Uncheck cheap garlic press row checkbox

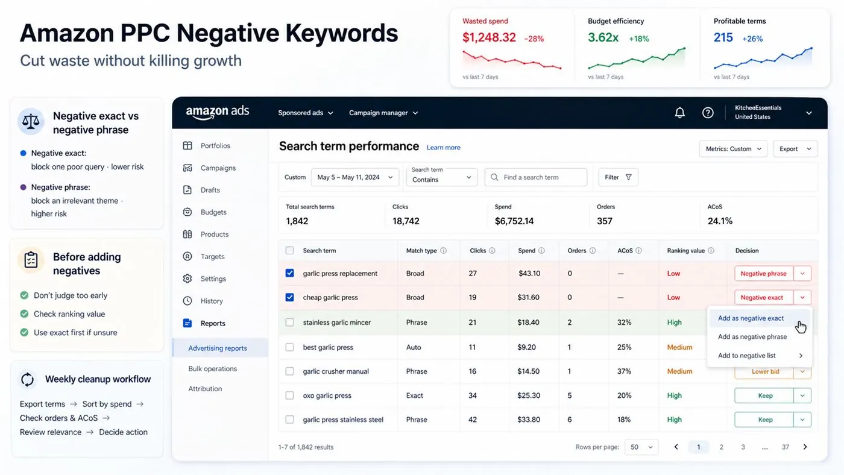pyautogui.click(x=289, y=298)
